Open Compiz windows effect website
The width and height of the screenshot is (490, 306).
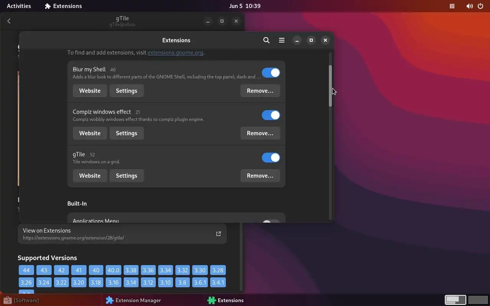pos(90,133)
